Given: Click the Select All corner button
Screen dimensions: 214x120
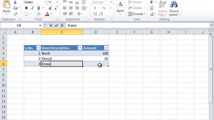Looking at the screenshot, I should coord(3,32).
